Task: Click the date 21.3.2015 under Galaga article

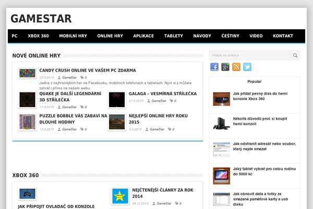Action: click(136, 101)
